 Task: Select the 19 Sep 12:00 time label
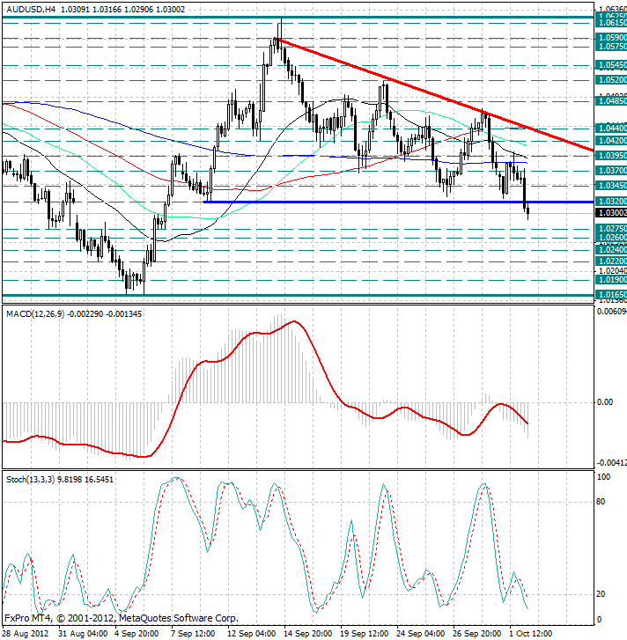(364, 634)
